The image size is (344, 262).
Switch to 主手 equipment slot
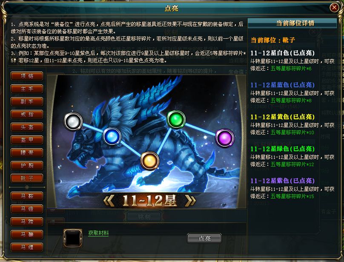pyautogui.click(x=27, y=89)
